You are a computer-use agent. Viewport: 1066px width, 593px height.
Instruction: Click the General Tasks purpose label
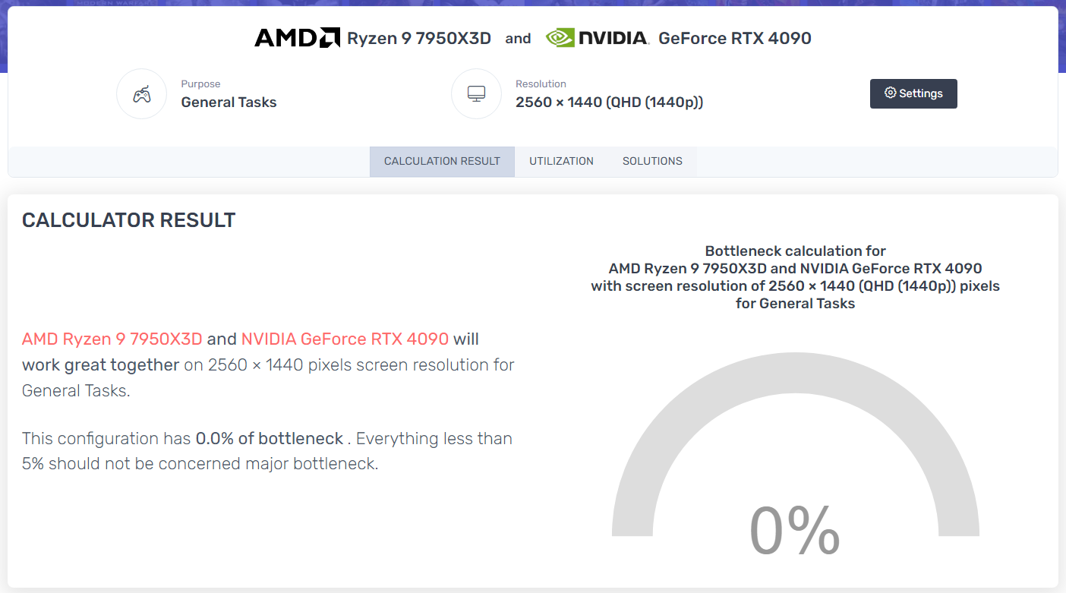point(229,103)
